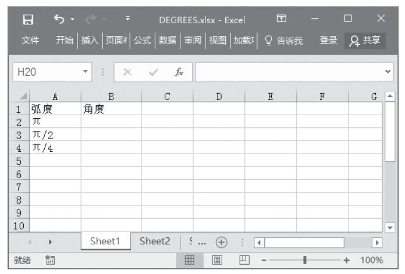Click the add new sheet plus icon
This screenshot has width=405, height=274.
[221, 242]
